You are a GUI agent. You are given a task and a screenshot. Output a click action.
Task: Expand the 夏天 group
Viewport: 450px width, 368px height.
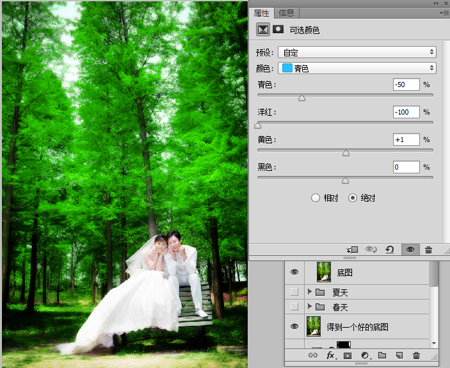coord(309,292)
